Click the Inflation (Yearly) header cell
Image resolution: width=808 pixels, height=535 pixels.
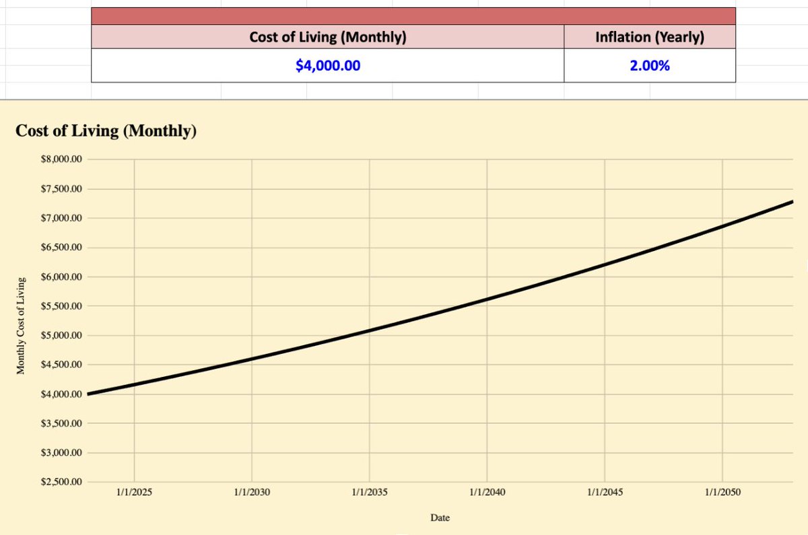[650, 37]
